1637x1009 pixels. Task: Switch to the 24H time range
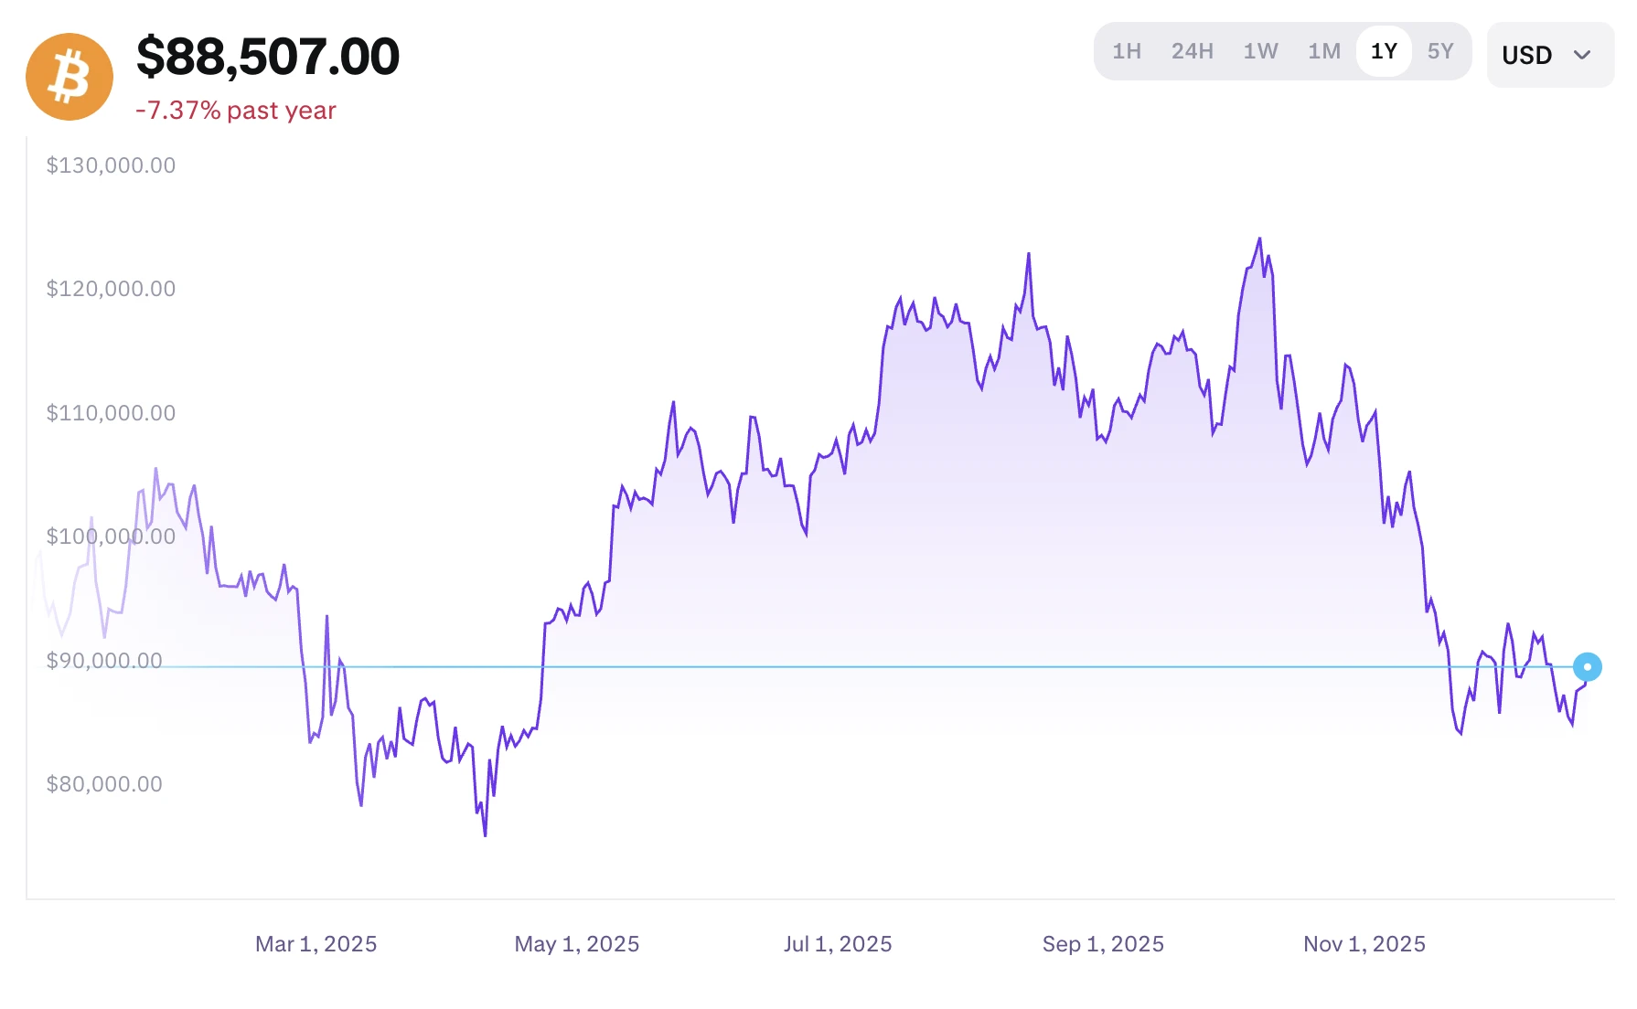tap(1193, 51)
